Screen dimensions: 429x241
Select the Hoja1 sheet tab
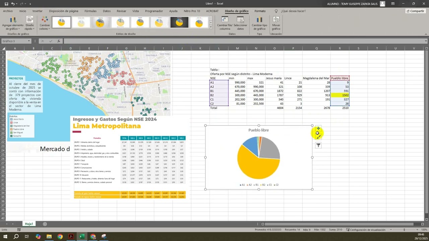(29, 224)
